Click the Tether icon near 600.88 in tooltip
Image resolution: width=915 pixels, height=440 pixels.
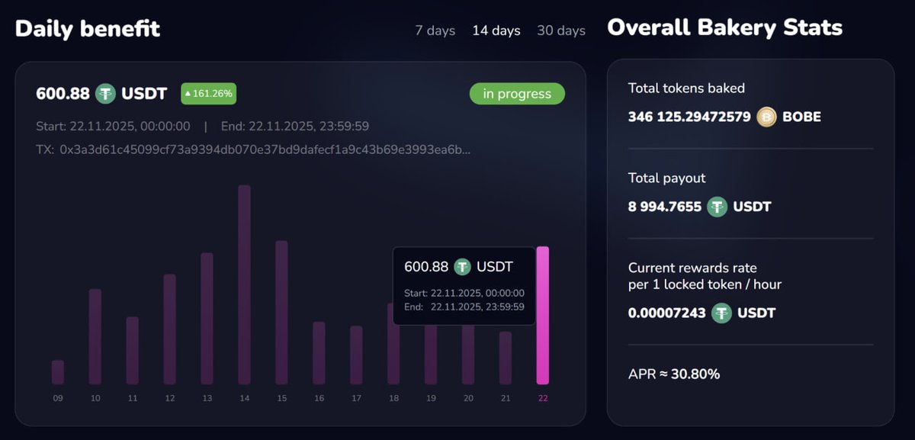coord(461,267)
